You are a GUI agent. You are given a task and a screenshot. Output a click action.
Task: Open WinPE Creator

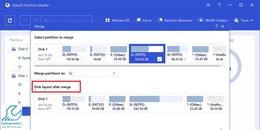(x=213, y=20)
